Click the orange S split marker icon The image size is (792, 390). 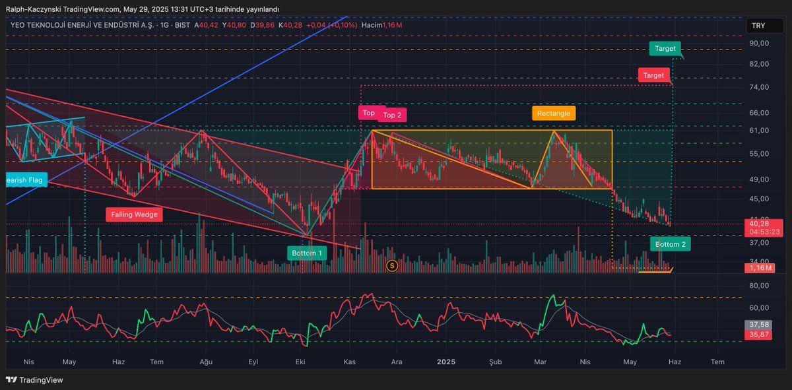(391, 265)
